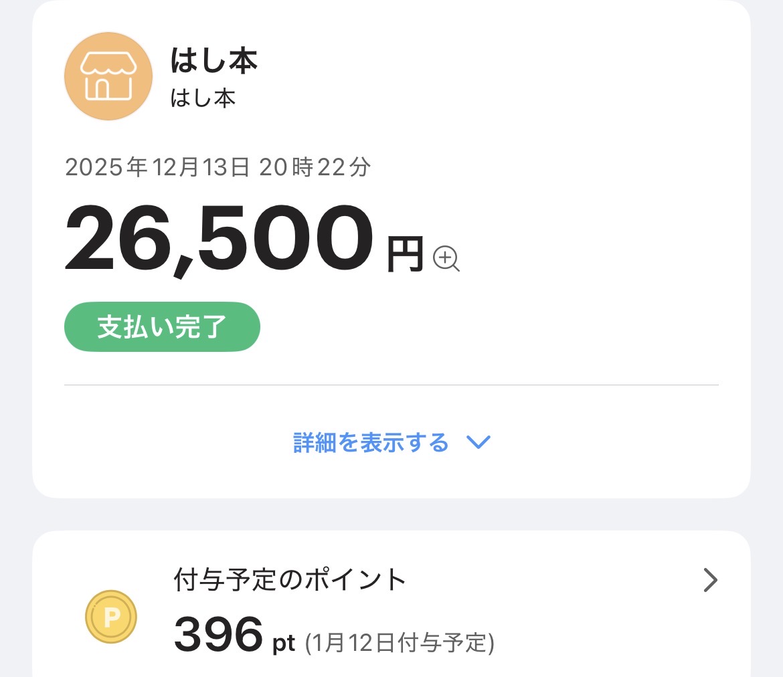Click the smaller はし本 subtitle text
This screenshot has height=677, width=783.
pos(203,98)
